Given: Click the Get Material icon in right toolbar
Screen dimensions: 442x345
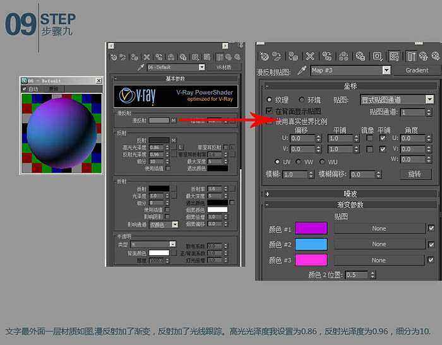Looking at the screenshot, I should [x=264, y=56].
